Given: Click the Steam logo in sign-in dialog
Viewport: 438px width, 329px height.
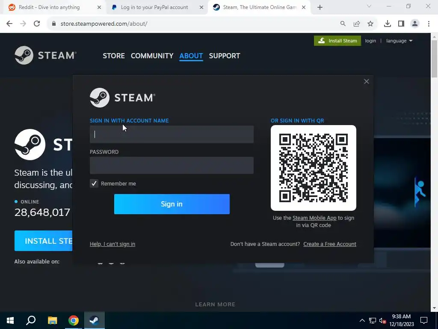Looking at the screenshot, I should tap(122, 98).
